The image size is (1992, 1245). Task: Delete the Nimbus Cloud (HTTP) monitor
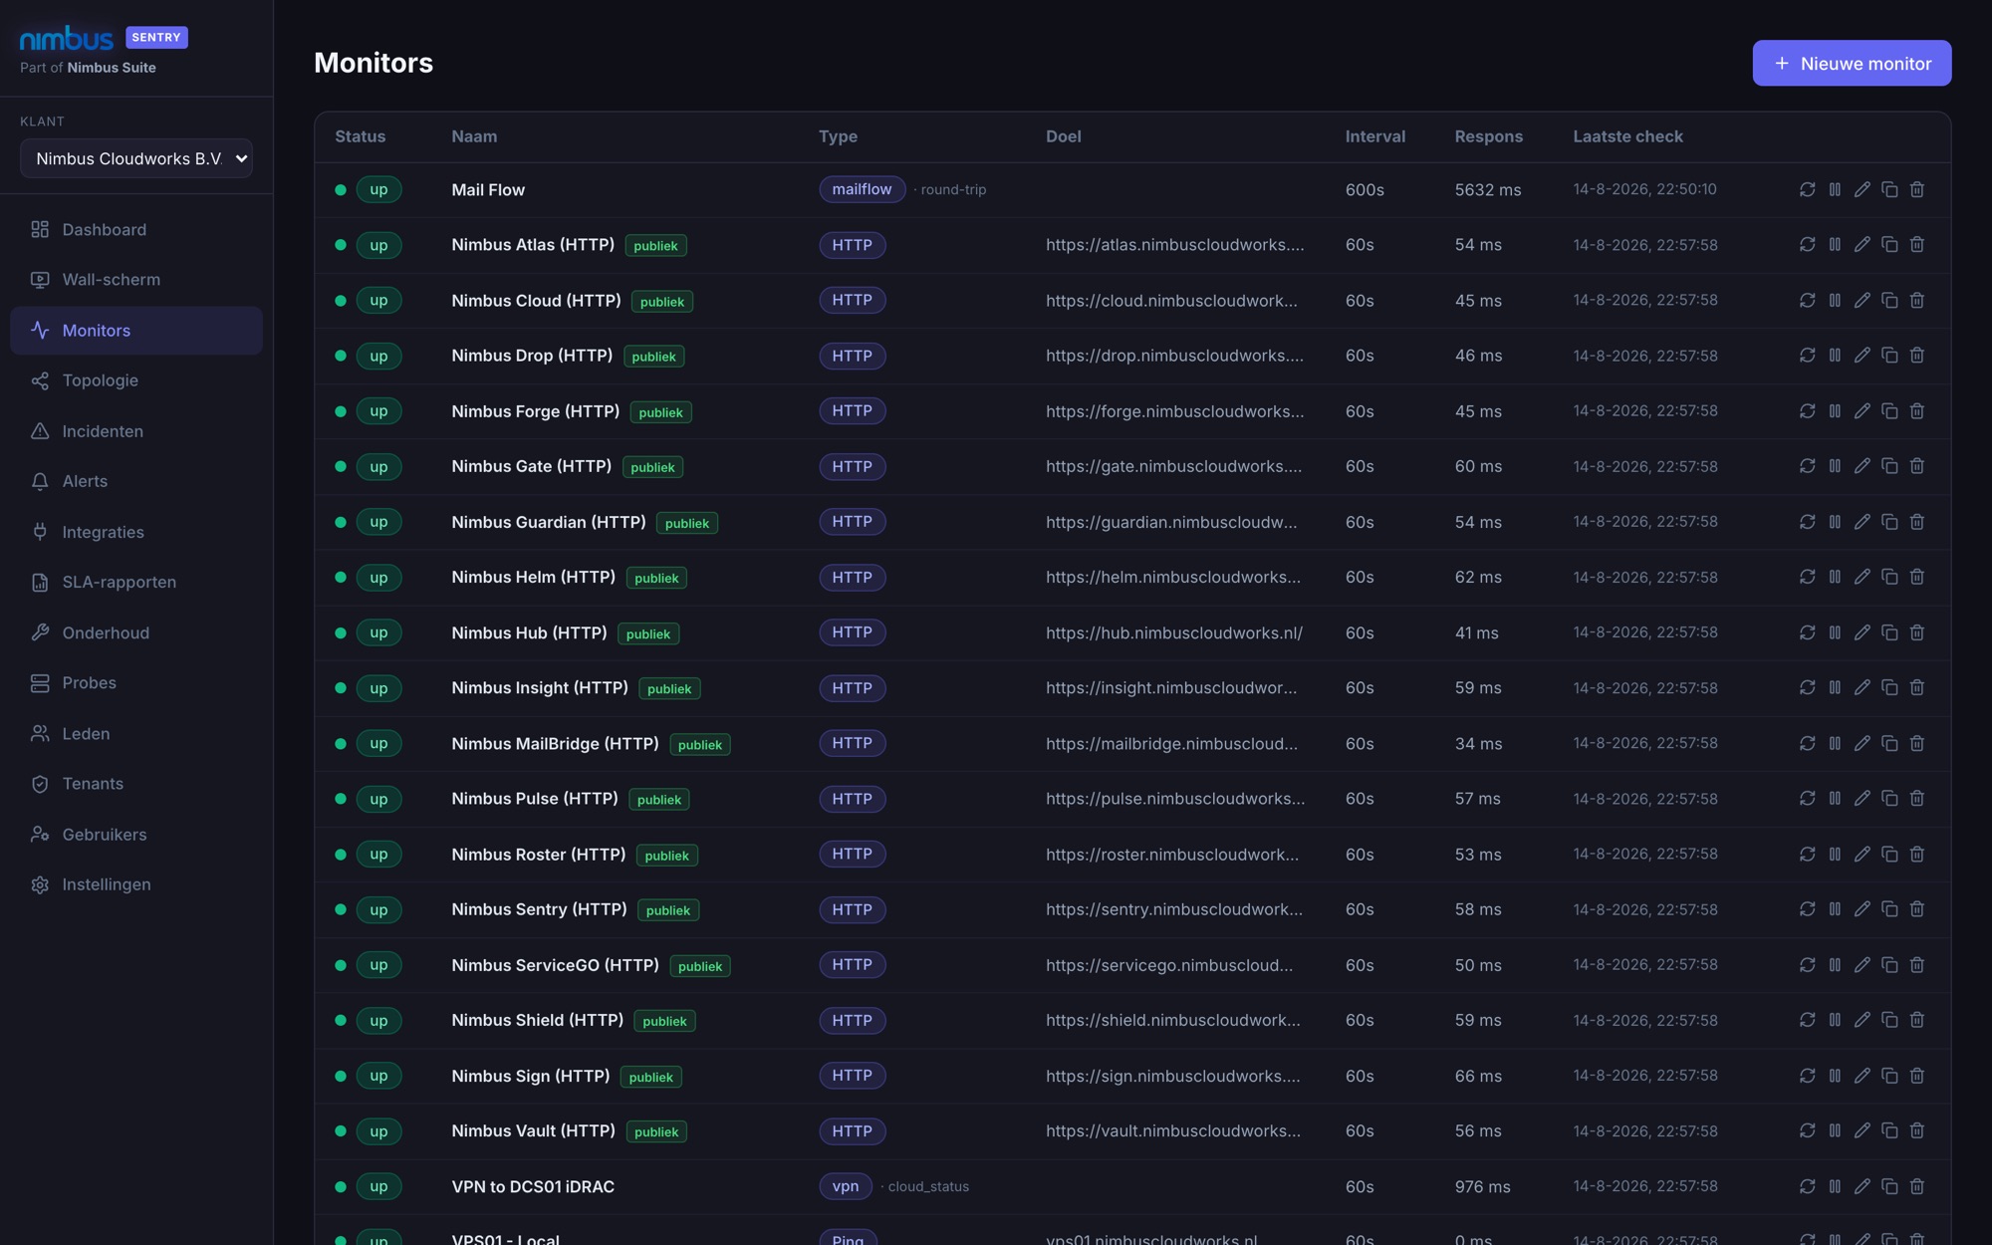pyautogui.click(x=1917, y=301)
